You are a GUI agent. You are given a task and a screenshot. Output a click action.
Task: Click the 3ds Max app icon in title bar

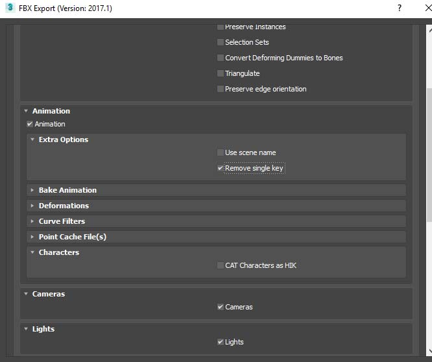pos(10,8)
